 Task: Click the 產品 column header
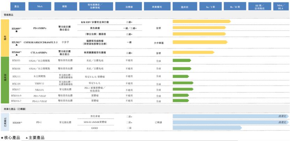coord(17,6)
